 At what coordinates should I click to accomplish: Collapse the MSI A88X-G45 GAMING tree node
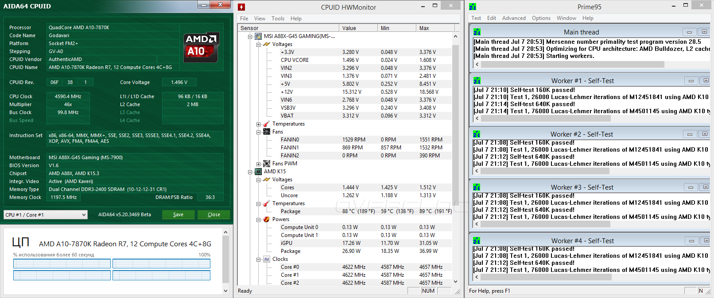coord(250,37)
